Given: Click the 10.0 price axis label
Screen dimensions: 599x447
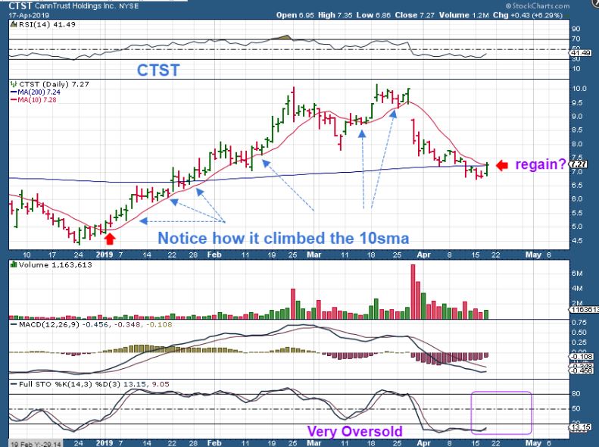Looking at the screenshot, I should [579, 89].
